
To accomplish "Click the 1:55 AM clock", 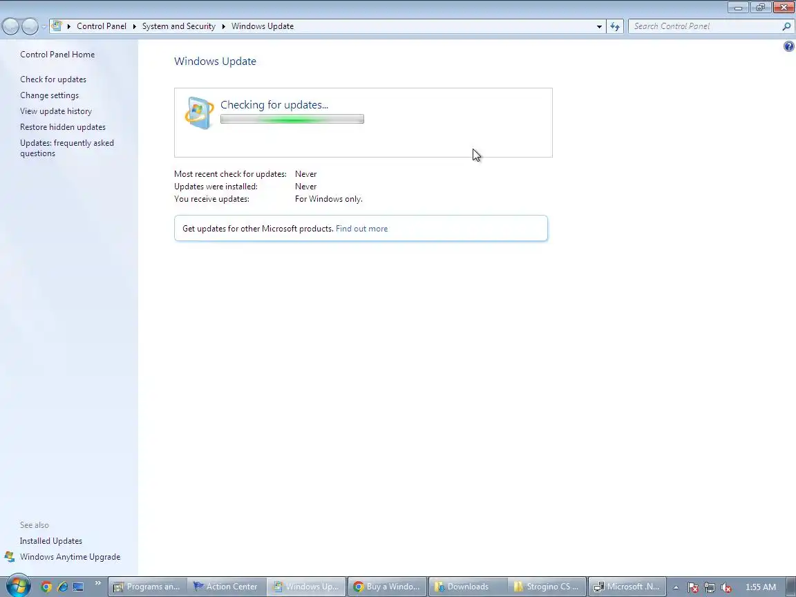I will [x=761, y=587].
